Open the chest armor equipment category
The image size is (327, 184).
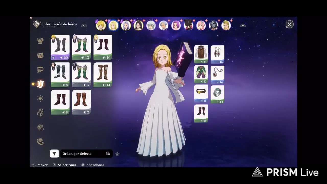pos(40,41)
